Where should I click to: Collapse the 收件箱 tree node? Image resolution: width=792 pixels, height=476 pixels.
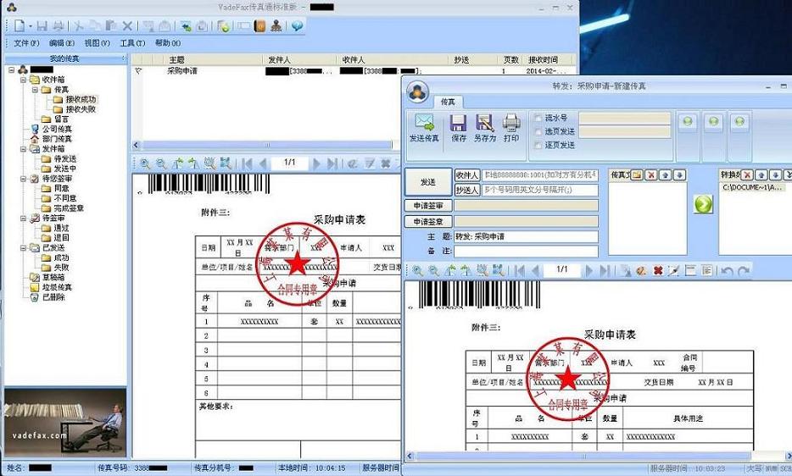(x=23, y=80)
